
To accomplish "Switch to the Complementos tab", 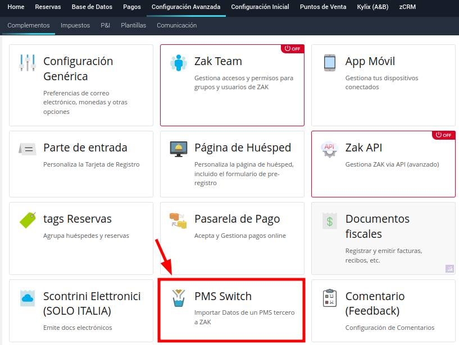I will (x=29, y=25).
